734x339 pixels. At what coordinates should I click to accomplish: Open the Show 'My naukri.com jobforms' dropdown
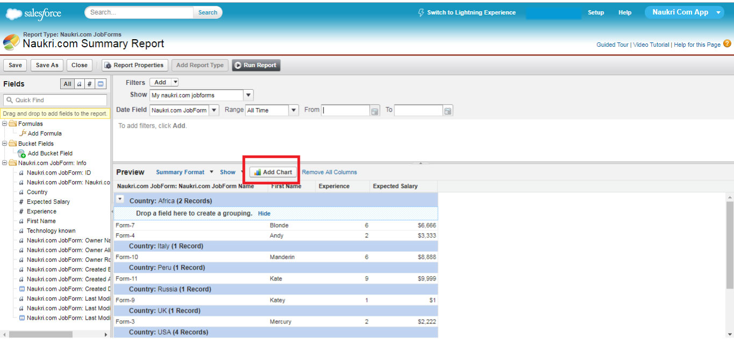pos(248,95)
